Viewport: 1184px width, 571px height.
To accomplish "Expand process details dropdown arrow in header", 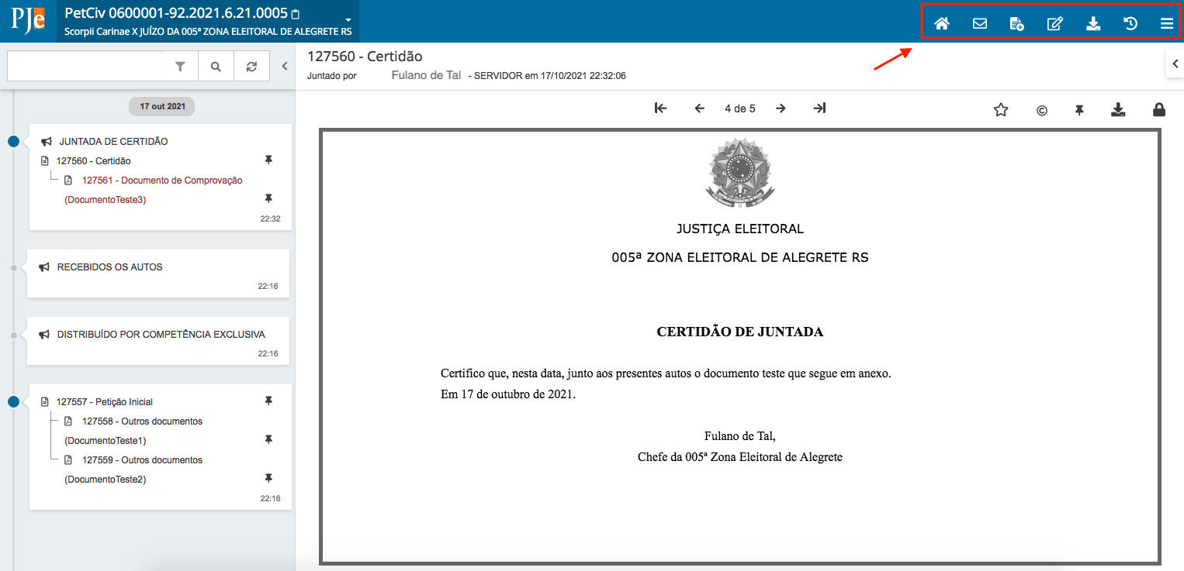I will tap(348, 20).
